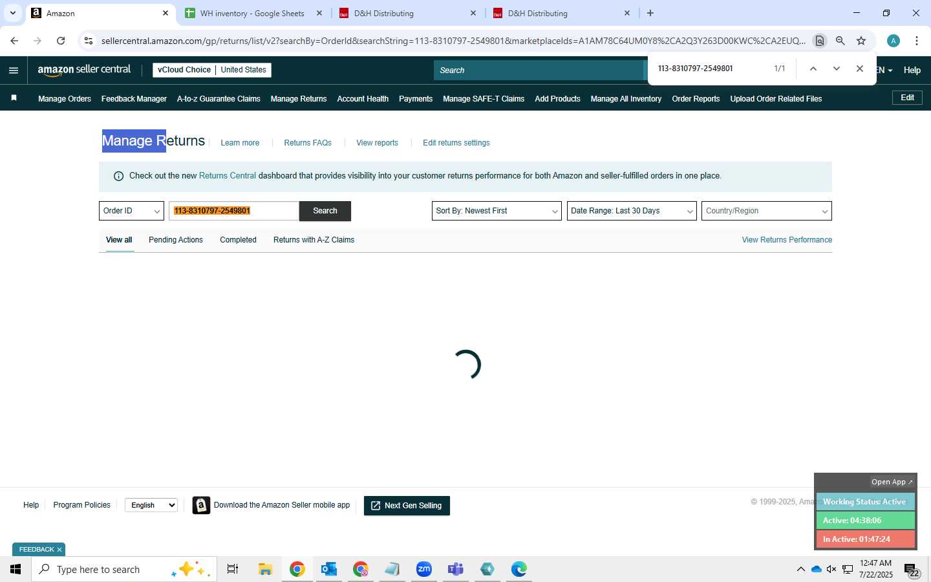Click the order ID search input field
Image resolution: width=931 pixels, height=582 pixels.
pos(234,211)
